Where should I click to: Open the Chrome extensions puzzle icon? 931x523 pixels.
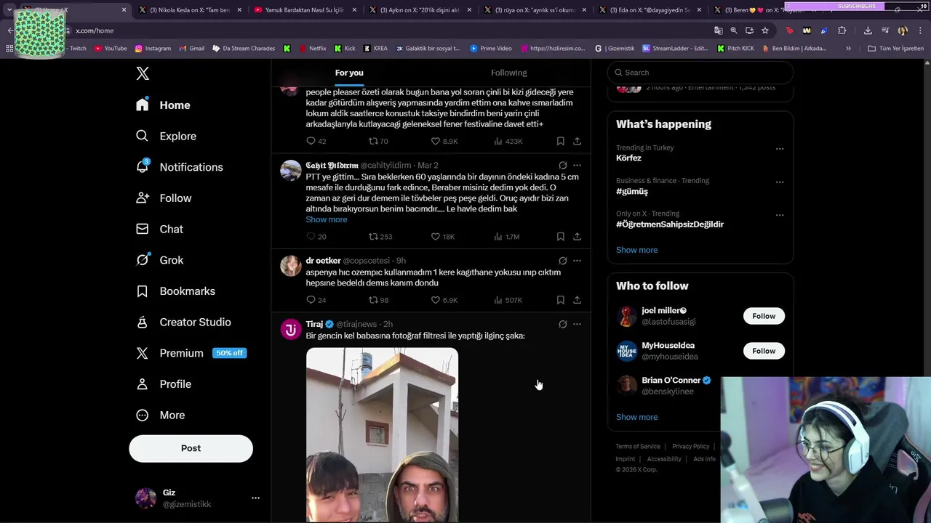pyautogui.click(x=842, y=31)
